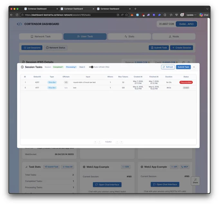This screenshot has height=205, width=219.
Task: Click Global ID 4177 cell
Action: (37, 88)
